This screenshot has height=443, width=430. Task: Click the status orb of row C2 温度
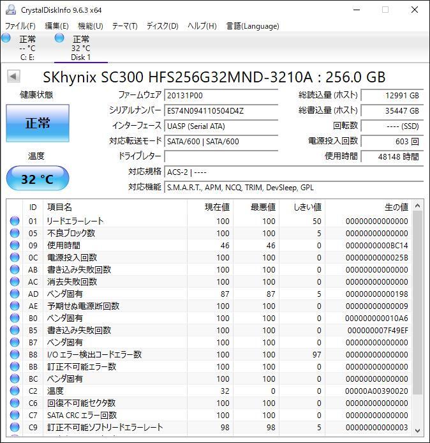tap(15, 391)
